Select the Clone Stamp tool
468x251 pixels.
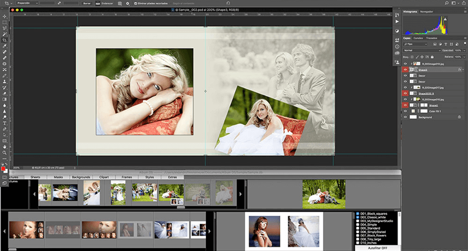(4, 81)
